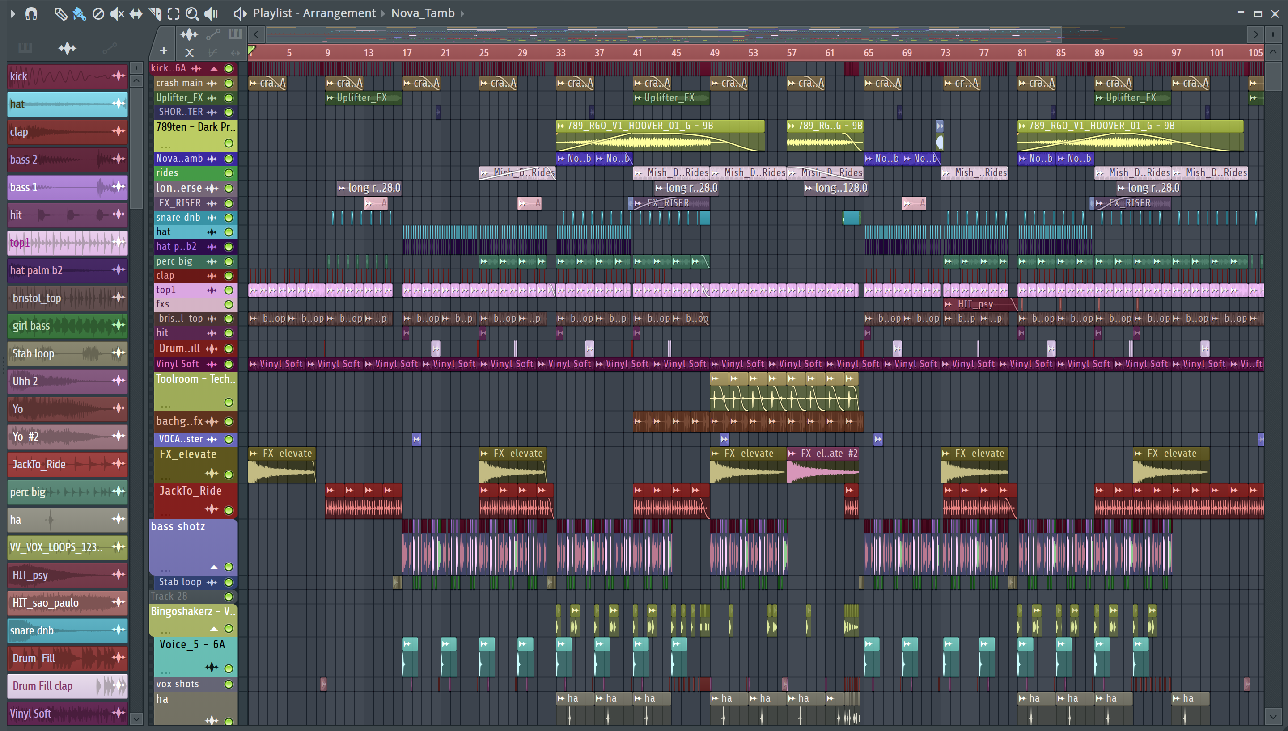Mute the snare dnb track

229,218
